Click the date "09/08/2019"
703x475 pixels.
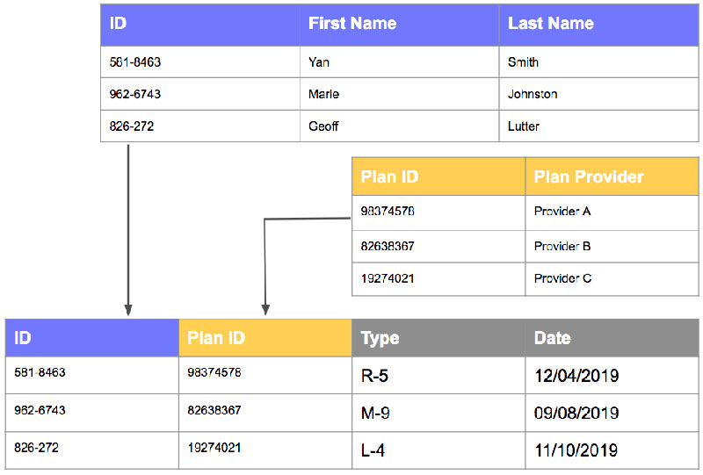click(x=576, y=414)
